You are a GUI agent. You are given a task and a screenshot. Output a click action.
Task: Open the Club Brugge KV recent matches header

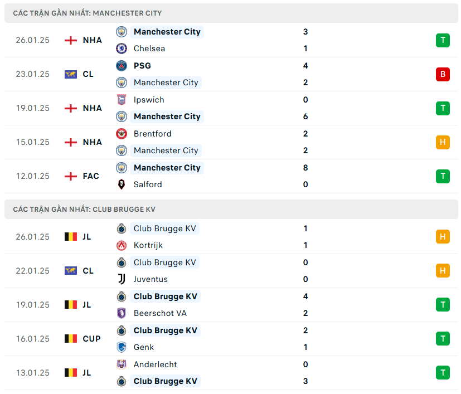pos(84,210)
